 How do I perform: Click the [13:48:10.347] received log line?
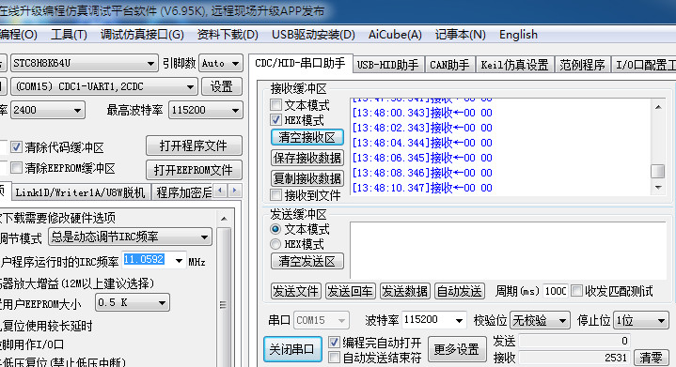click(x=422, y=188)
